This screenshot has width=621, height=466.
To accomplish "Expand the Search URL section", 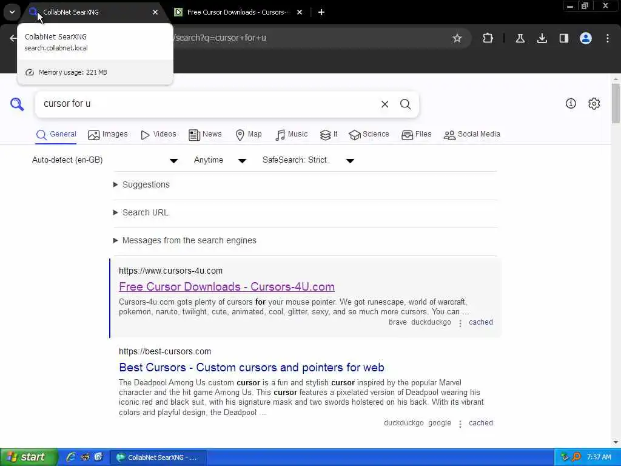I will tap(141, 212).
